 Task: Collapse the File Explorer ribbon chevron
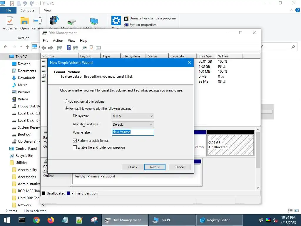pyautogui.click(x=291, y=10)
